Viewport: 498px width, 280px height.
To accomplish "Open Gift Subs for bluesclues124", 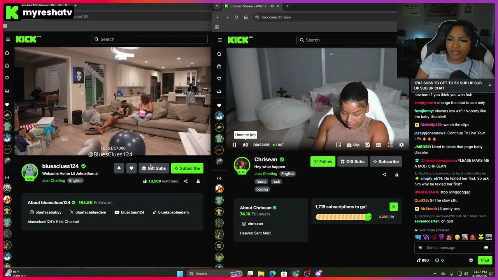I will tap(154, 168).
